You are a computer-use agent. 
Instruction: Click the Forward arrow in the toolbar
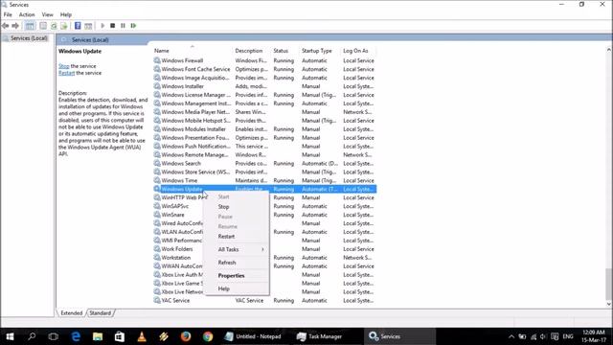click(x=15, y=26)
